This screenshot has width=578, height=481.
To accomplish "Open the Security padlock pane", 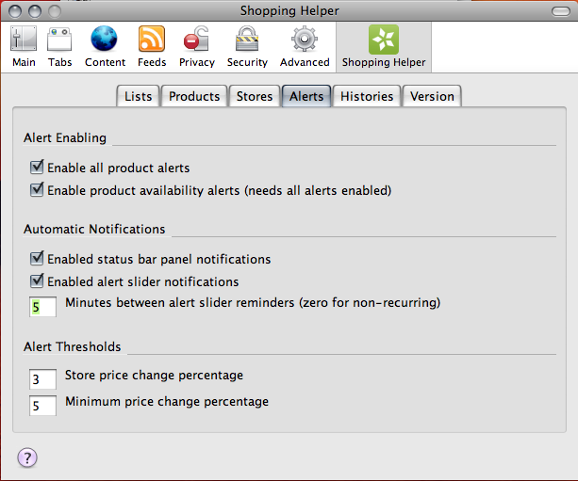I will [247, 46].
